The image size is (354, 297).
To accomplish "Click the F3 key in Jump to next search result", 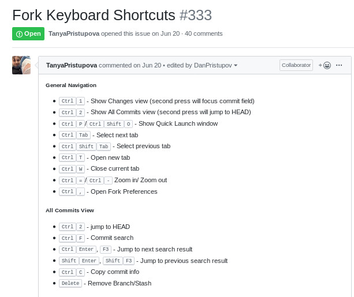I will [106, 249].
